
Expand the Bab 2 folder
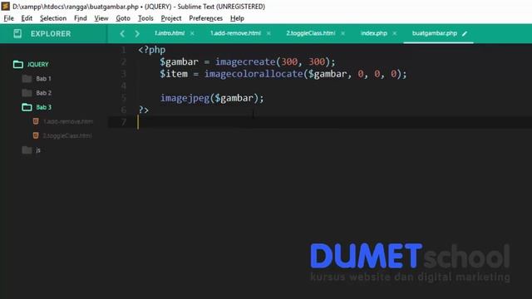tap(43, 93)
